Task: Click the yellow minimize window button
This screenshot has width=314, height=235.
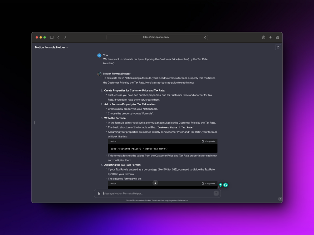Action: coord(41,37)
